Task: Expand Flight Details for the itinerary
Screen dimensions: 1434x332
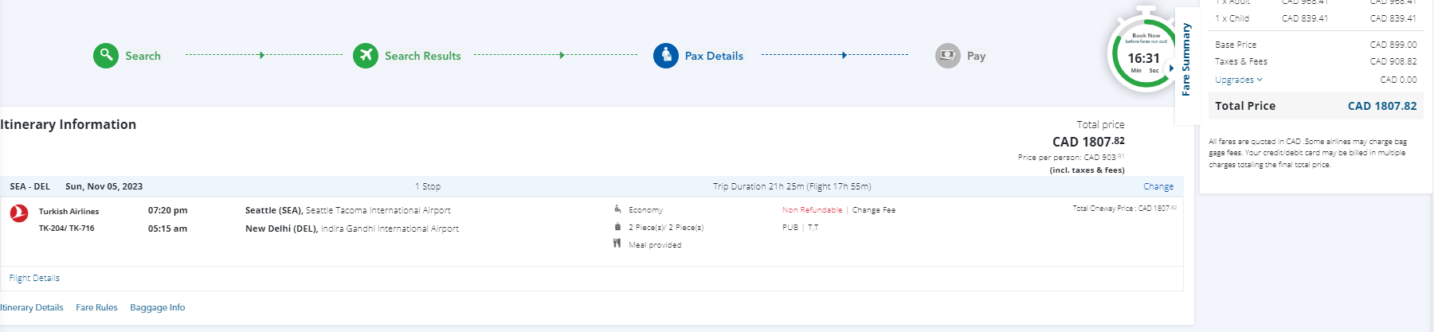Action: click(34, 278)
